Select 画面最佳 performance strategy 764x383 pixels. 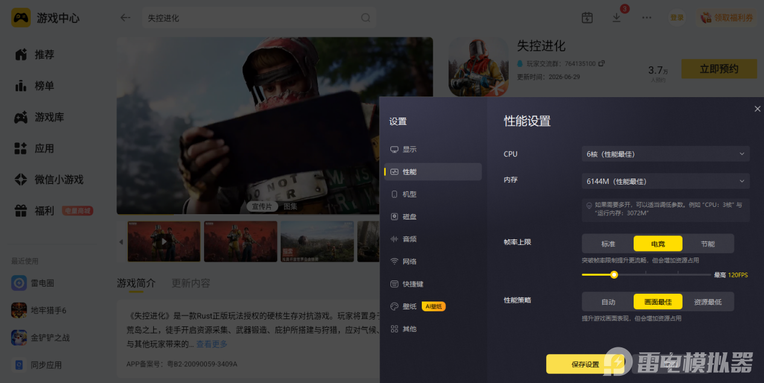click(x=658, y=302)
